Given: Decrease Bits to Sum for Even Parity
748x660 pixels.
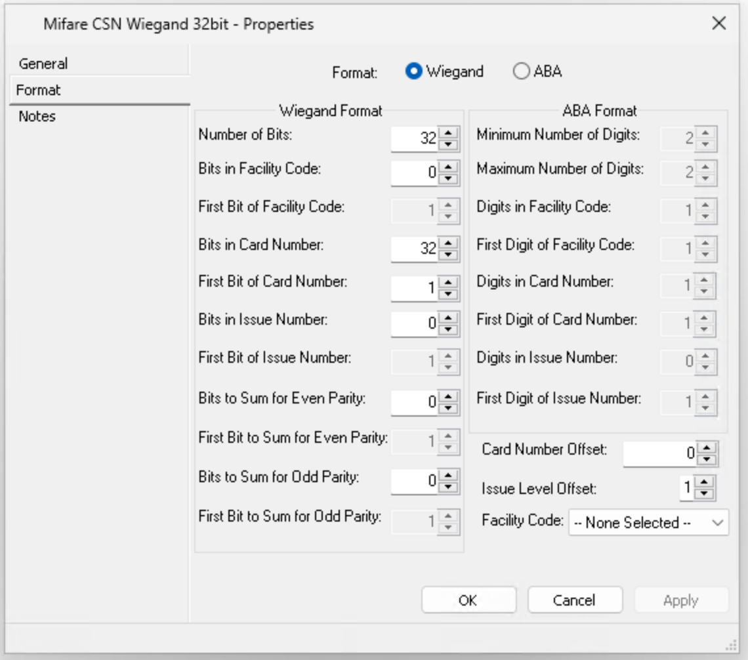Looking at the screenshot, I should [x=448, y=408].
